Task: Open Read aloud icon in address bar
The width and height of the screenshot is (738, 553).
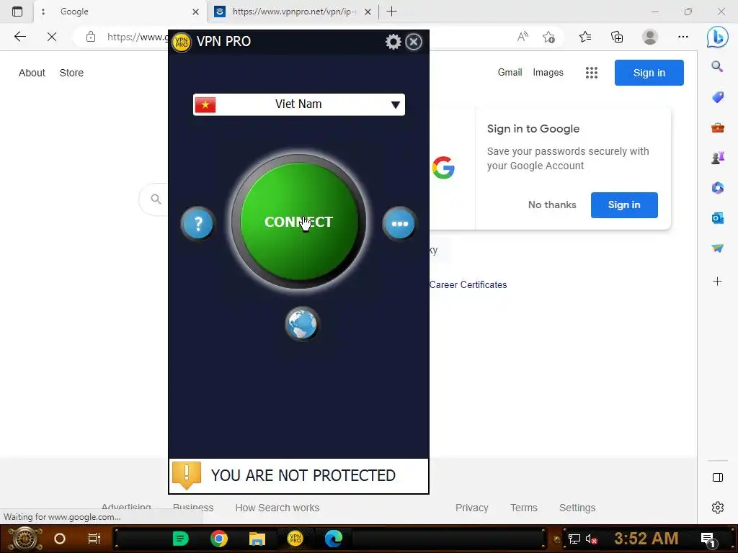Action: 523,37
